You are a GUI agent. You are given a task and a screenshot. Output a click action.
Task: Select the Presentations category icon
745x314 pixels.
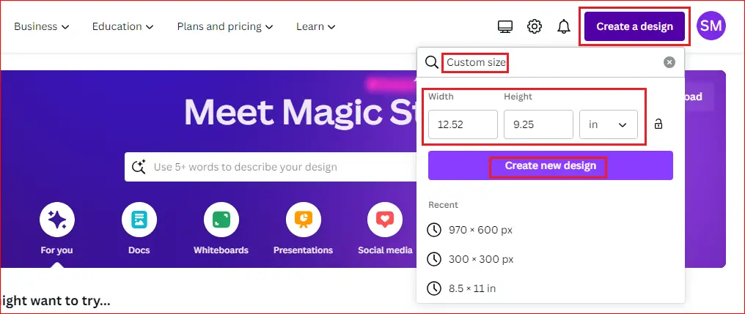click(303, 219)
